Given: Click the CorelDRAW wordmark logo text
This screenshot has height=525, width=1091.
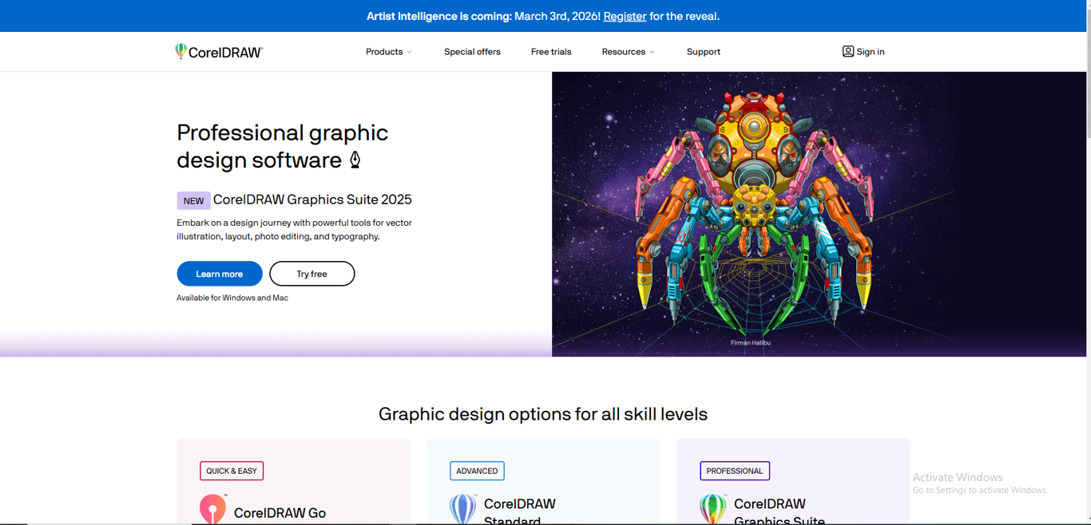Looking at the screenshot, I should tap(225, 53).
